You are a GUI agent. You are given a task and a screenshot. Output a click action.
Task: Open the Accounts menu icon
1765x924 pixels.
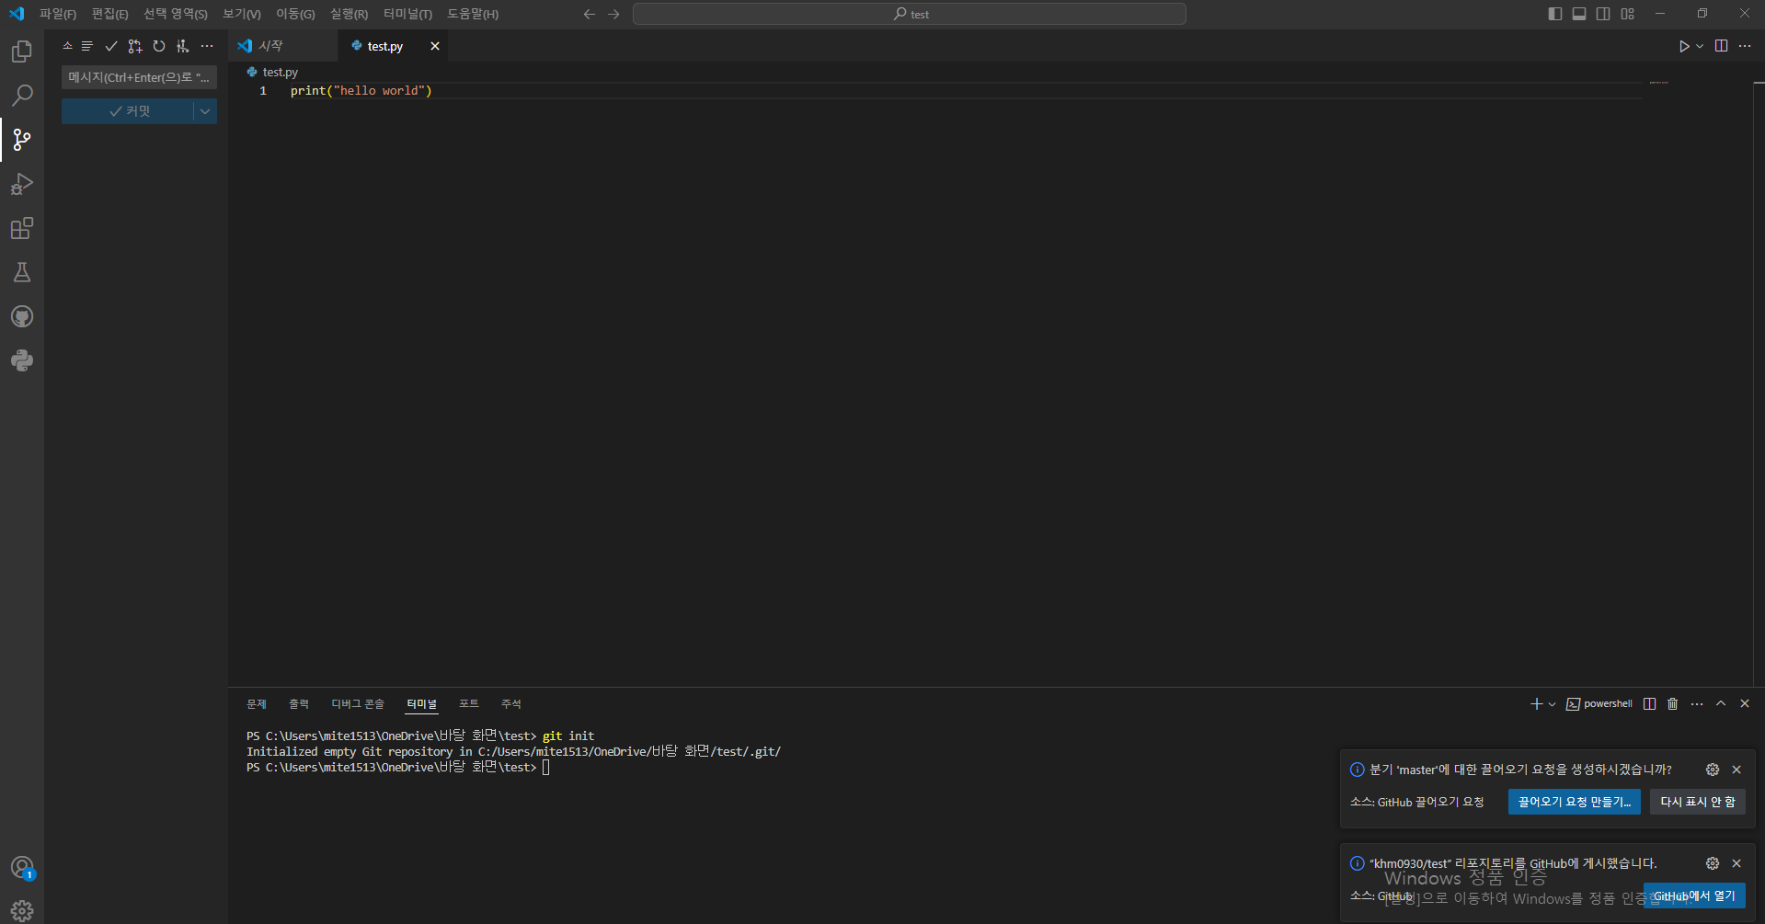tap(22, 868)
